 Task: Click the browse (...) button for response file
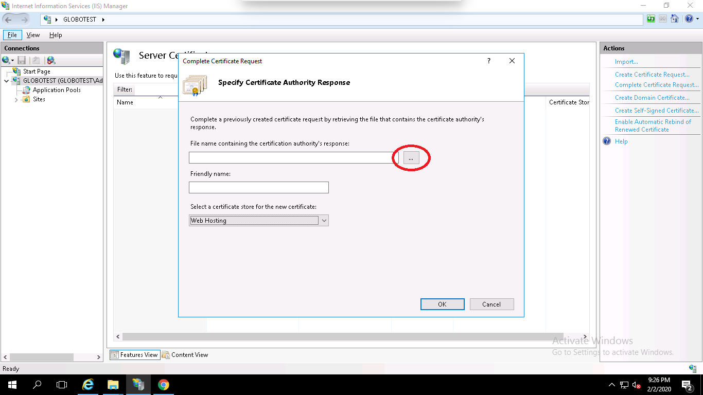[411, 158]
